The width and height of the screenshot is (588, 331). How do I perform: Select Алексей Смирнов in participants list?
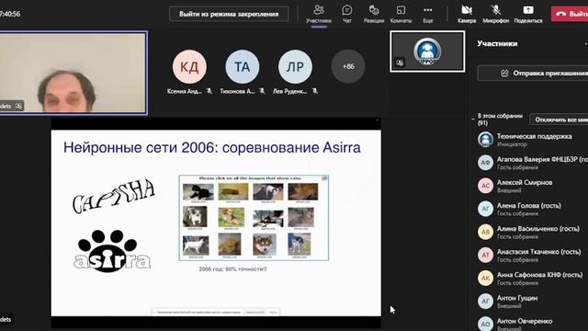click(533, 186)
